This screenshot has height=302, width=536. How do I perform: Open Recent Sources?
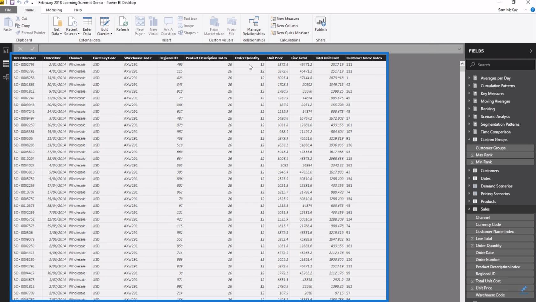coord(72,26)
